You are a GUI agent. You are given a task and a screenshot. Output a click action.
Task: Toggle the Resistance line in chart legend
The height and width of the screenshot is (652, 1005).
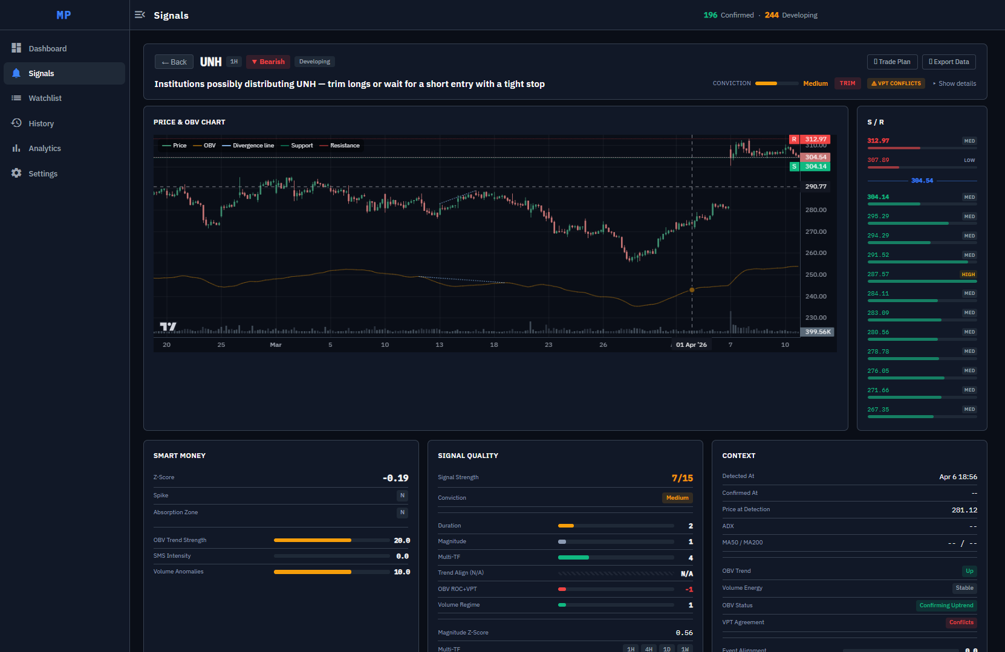point(339,146)
